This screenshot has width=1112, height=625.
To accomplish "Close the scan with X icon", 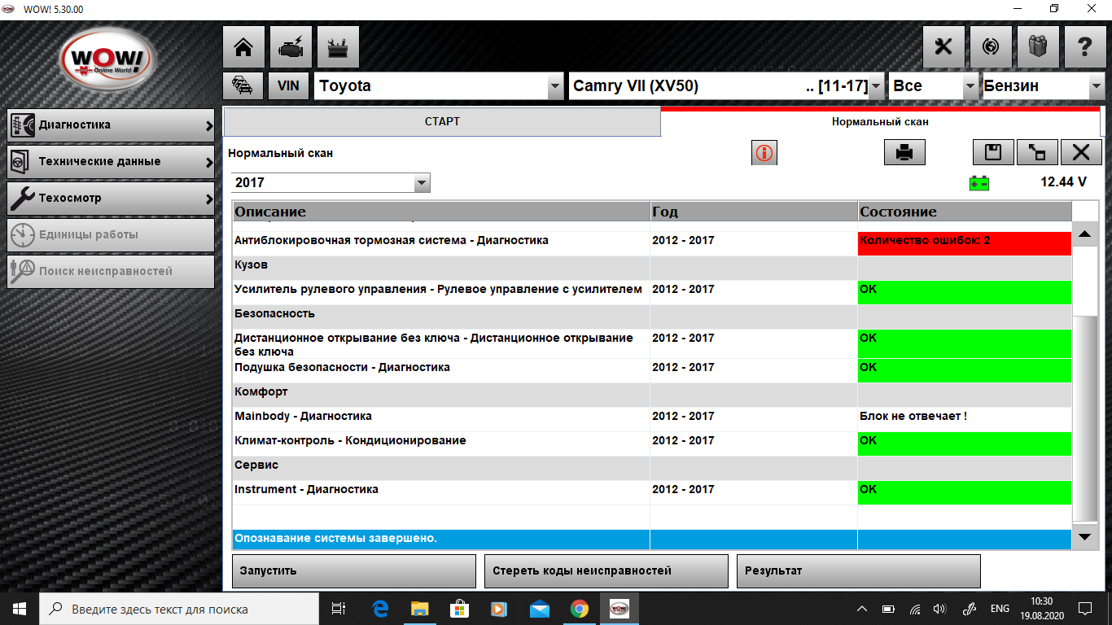I will click(1081, 152).
